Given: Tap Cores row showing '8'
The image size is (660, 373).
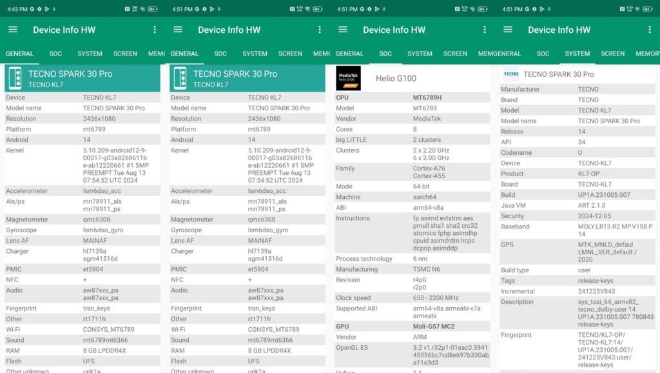Looking at the screenshot, I should click(412, 129).
